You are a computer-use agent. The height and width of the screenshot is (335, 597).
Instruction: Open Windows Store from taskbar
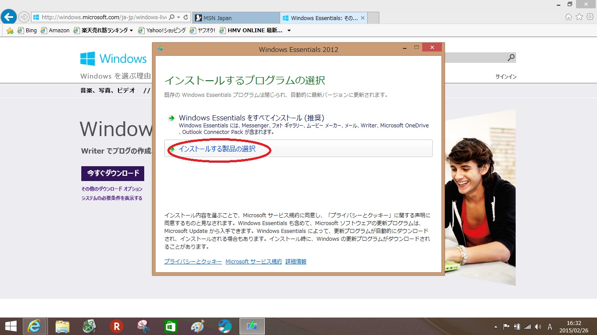(x=170, y=326)
